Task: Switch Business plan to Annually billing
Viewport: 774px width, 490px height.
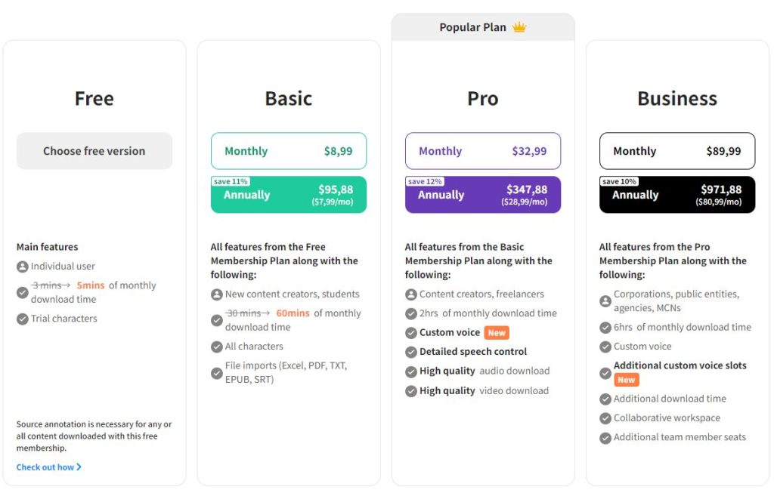Action: [677, 195]
